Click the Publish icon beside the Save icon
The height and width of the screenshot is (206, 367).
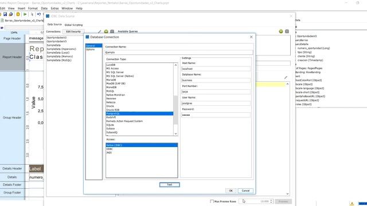(x=11, y=14)
